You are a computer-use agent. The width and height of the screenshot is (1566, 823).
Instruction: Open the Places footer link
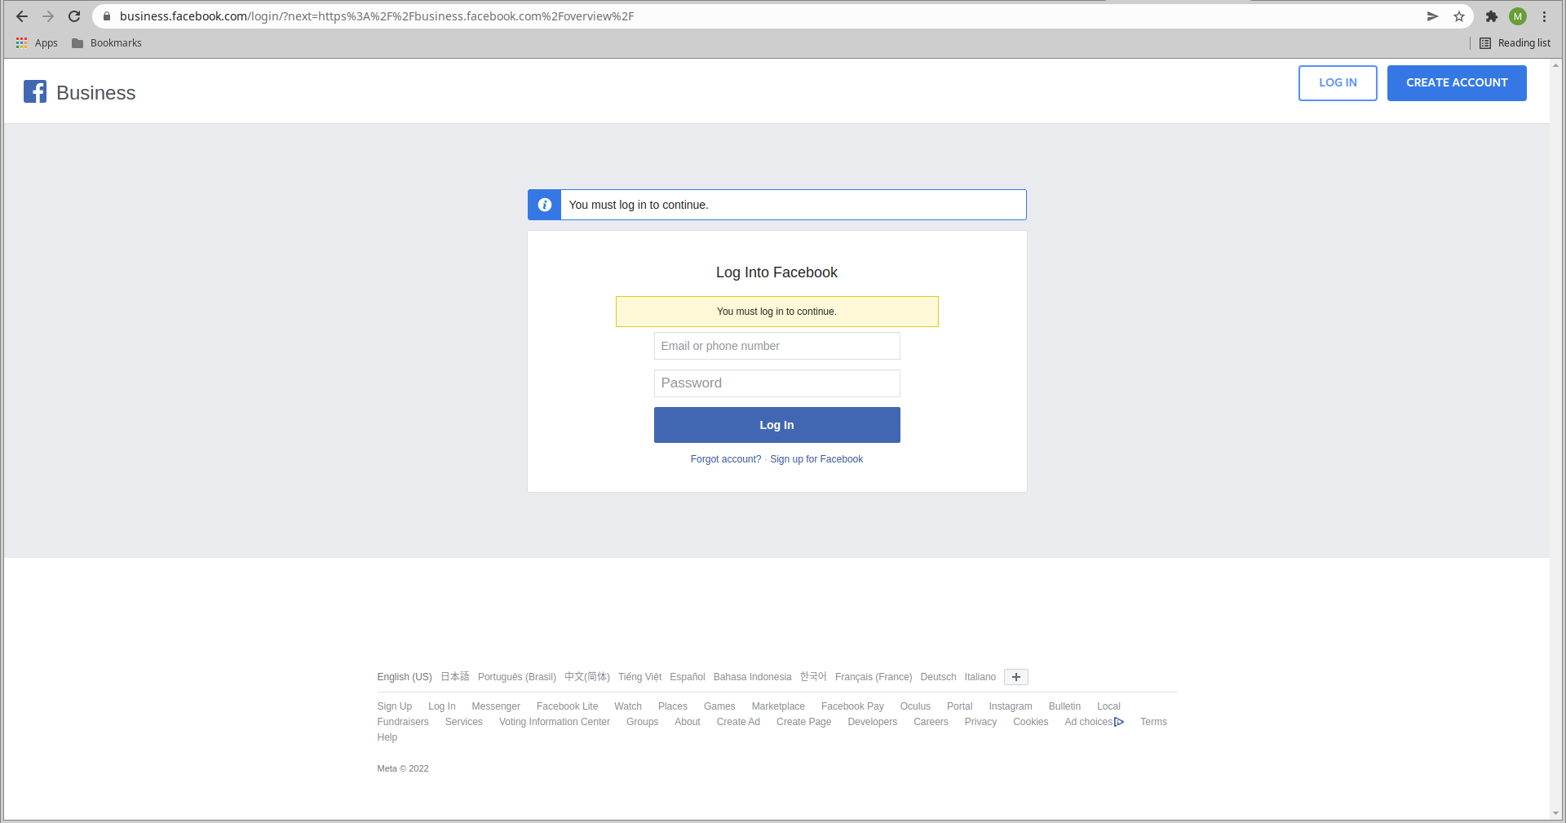tap(673, 706)
